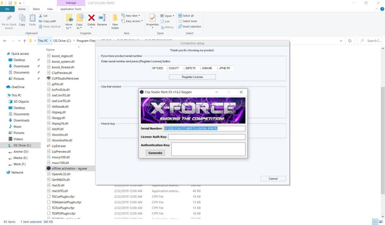Expand the New item dropdown

tap(132, 16)
